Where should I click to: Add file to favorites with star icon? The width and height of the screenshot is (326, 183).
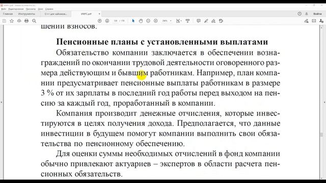12,21
